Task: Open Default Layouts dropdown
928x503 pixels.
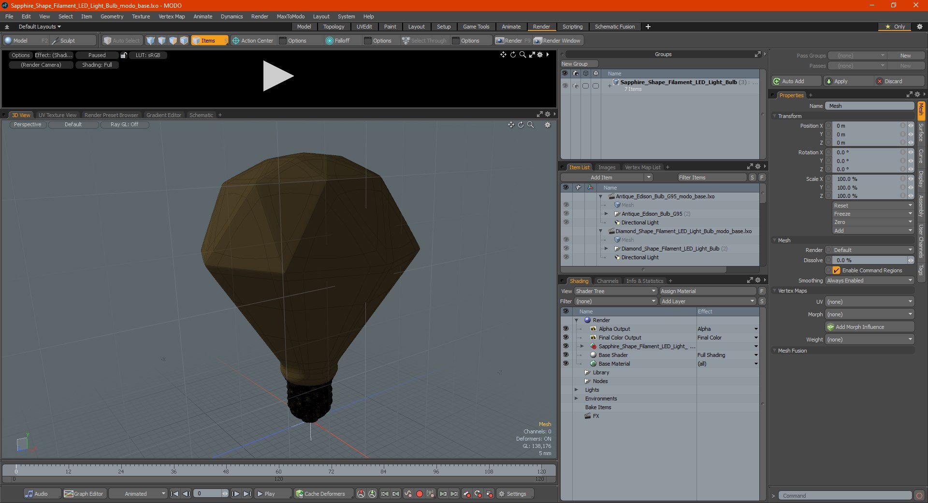Action: coord(40,27)
